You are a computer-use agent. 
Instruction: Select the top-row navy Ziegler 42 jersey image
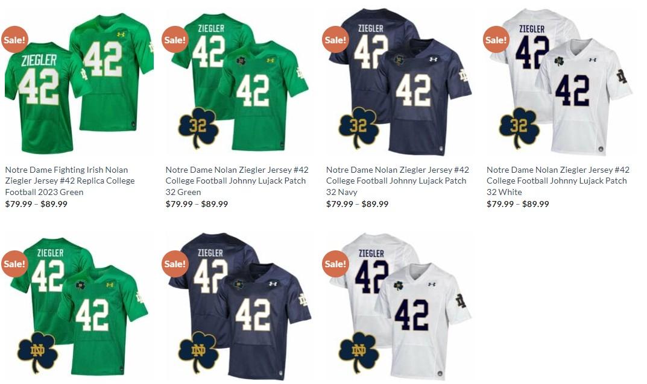[x=400, y=82]
